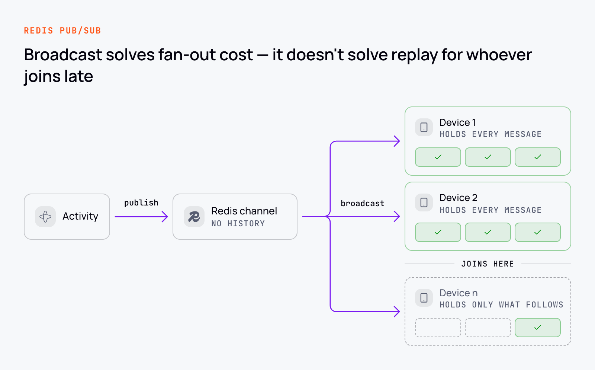The width and height of the screenshot is (595, 370).
Task: Click the broadcast arrow label
Action: pyautogui.click(x=363, y=204)
